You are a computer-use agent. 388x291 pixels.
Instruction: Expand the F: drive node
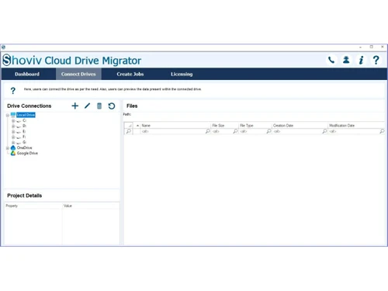coord(13,137)
